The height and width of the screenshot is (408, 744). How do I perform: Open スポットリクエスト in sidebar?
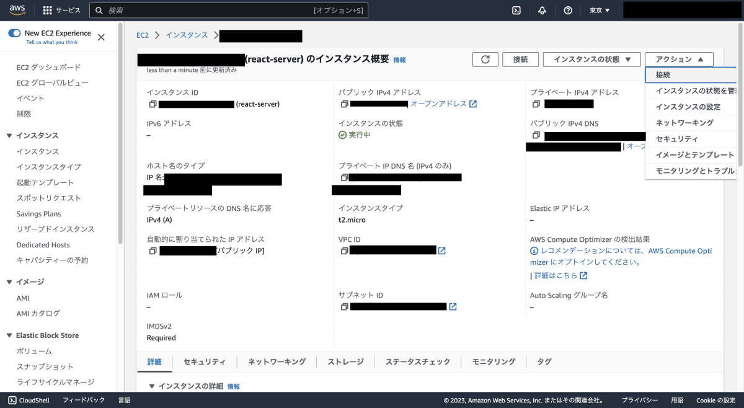[48, 198]
